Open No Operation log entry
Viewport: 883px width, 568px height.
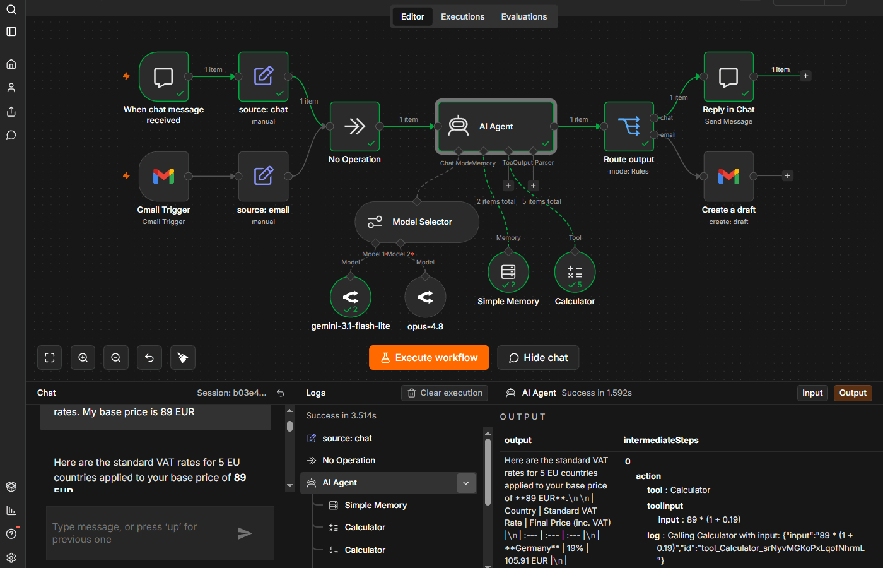[x=389, y=460]
